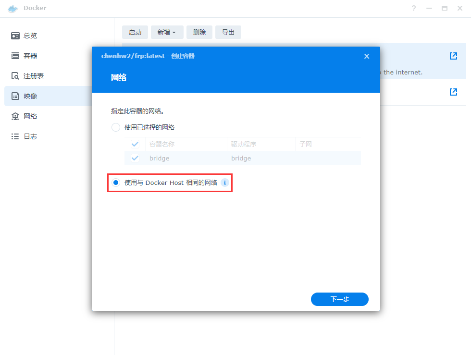Select 使用已选择的网络 radio option
Screen dimensions: 471x355
[x=116, y=127]
